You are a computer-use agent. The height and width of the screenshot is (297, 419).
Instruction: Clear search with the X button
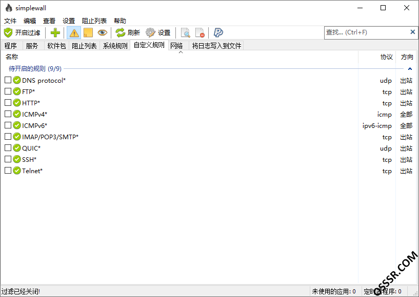pyautogui.click(x=412, y=32)
